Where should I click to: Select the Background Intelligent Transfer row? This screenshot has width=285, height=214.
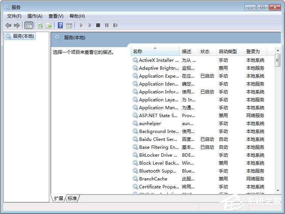[203, 131]
